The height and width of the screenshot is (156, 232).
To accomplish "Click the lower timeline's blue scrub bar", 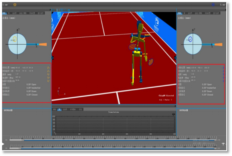I will point(117,149).
